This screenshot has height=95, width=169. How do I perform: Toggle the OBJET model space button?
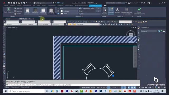point(98,88)
